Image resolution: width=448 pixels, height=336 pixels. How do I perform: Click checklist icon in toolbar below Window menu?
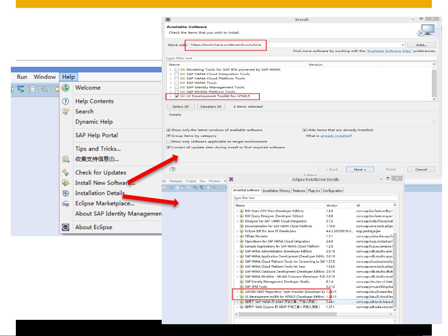coord(31,89)
